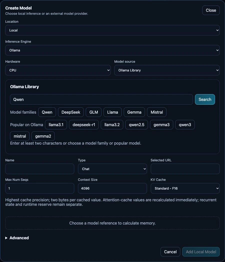The width and height of the screenshot is (225, 262).
Task: Choose the deepseek-r1 popular model
Action: pyautogui.click(x=84, y=125)
